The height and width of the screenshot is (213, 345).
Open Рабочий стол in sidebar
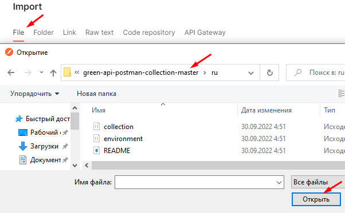tap(44, 132)
